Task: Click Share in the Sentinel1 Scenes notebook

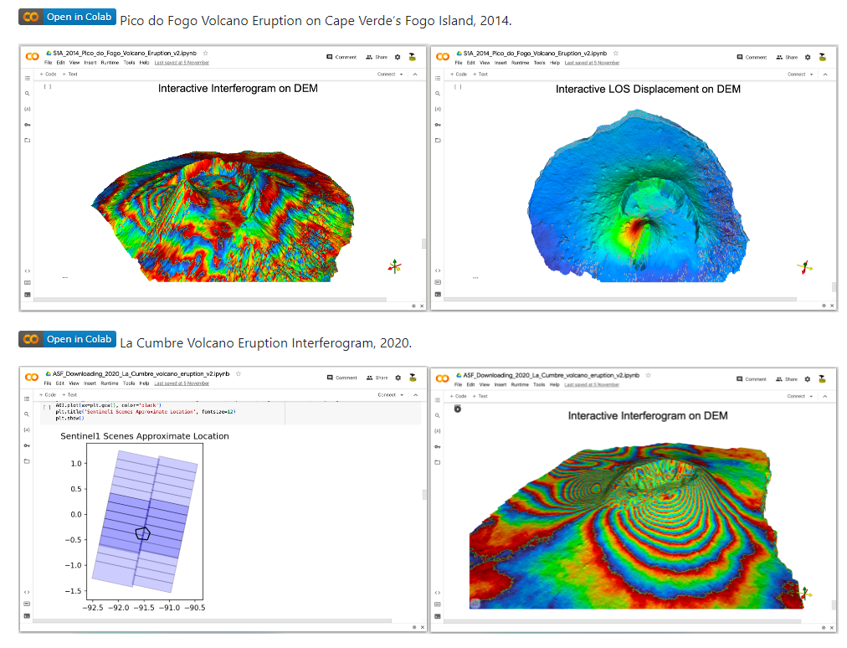Action: tap(377, 378)
